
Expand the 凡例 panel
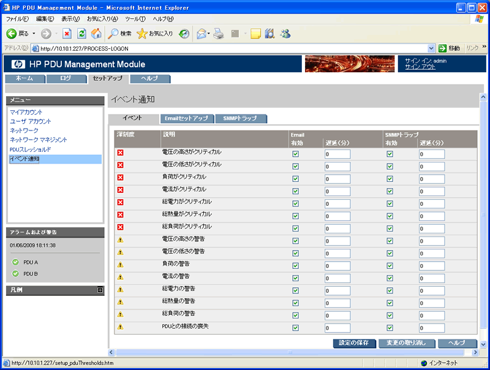(x=100, y=290)
